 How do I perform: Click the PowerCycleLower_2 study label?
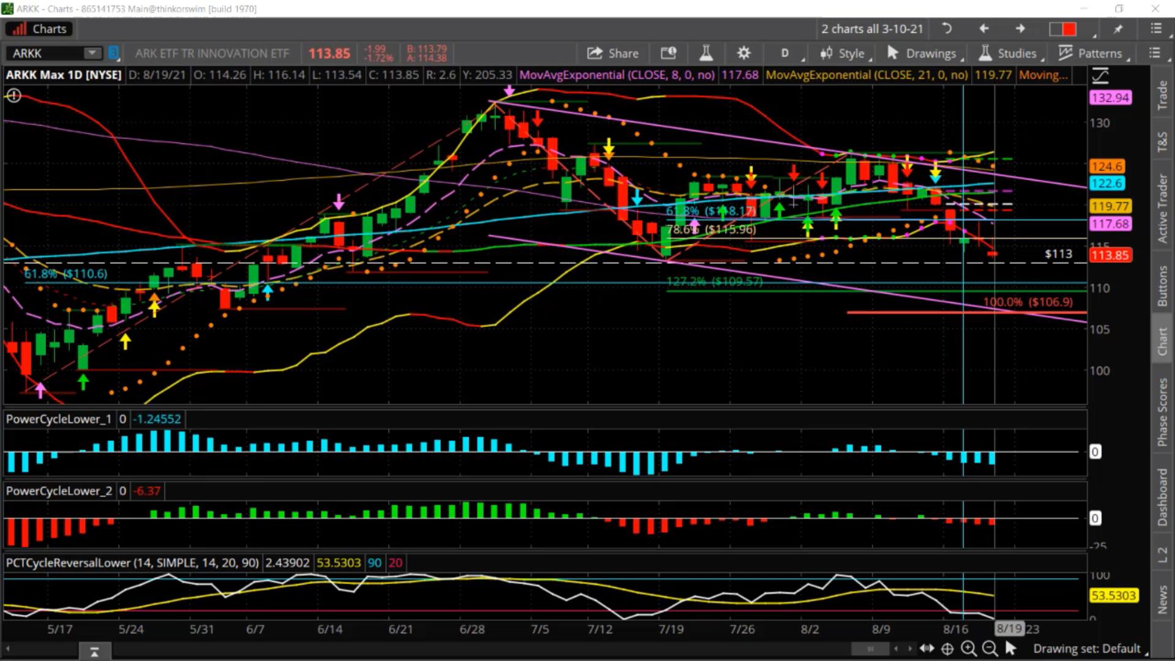point(59,491)
